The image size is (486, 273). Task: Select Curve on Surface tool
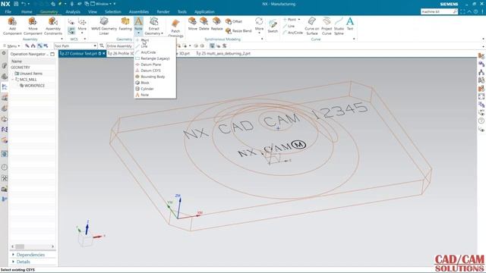click(x=312, y=26)
